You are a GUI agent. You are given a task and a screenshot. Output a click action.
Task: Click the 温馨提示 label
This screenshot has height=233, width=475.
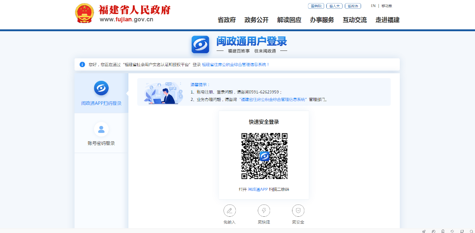tap(200, 85)
